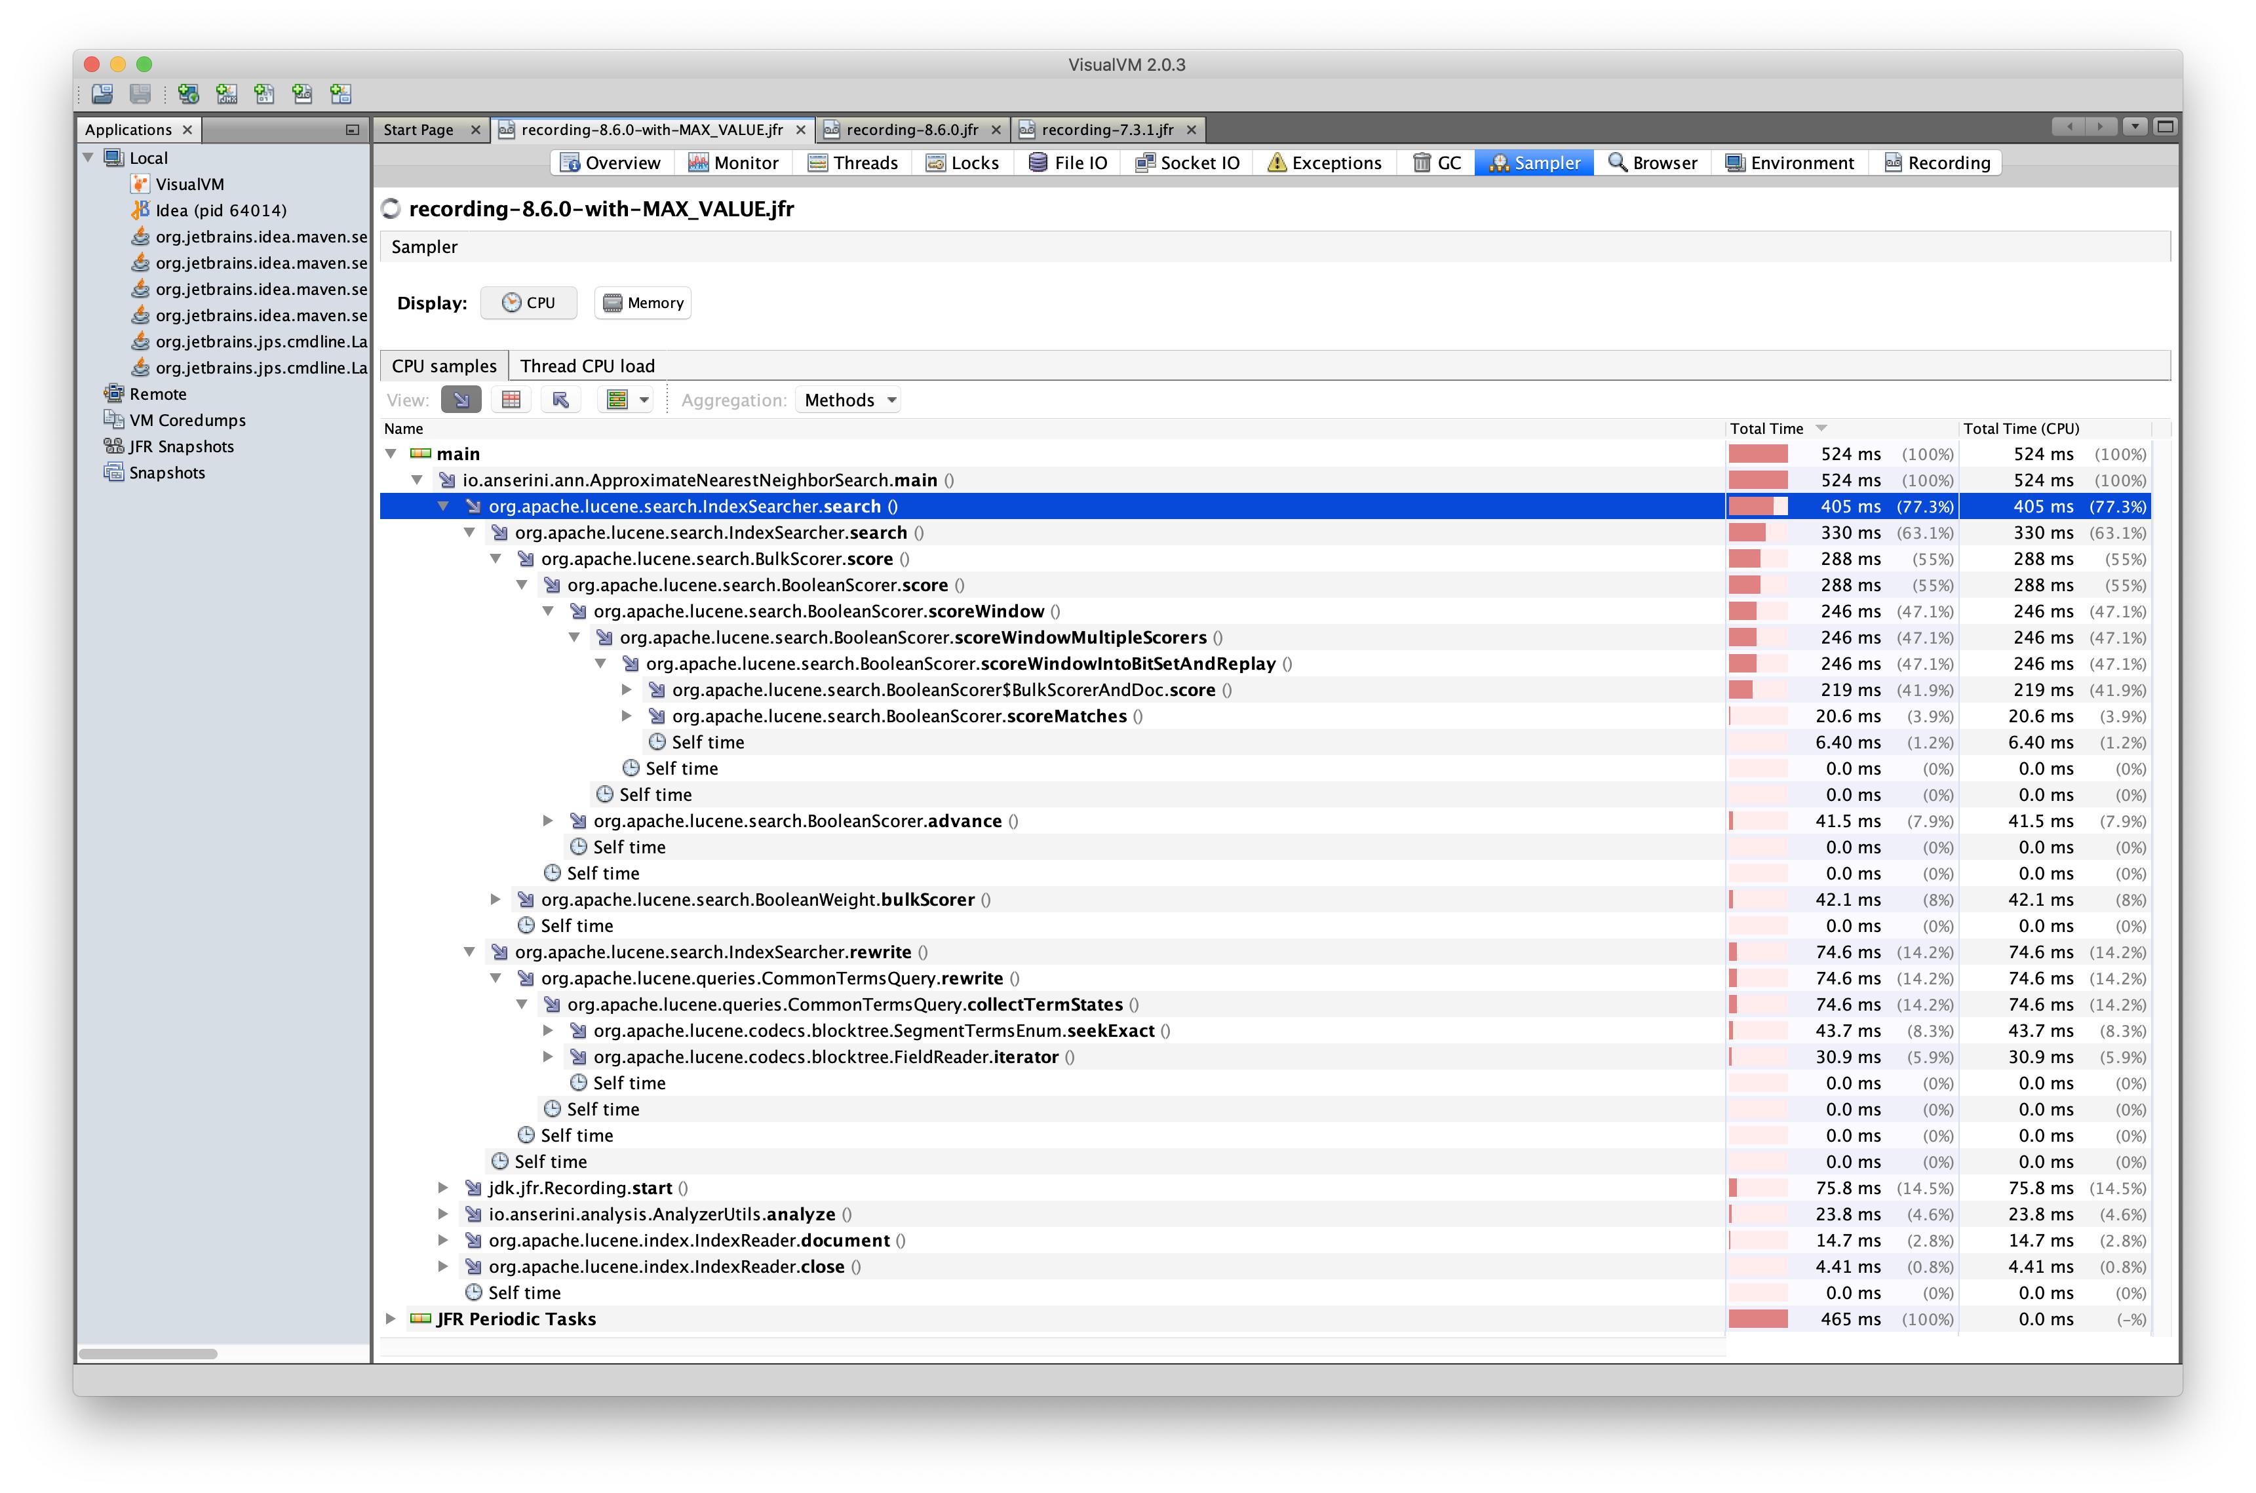Image resolution: width=2256 pixels, height=1493 pixels.
Task: Click the CPU display button
Action: (528, 303)
